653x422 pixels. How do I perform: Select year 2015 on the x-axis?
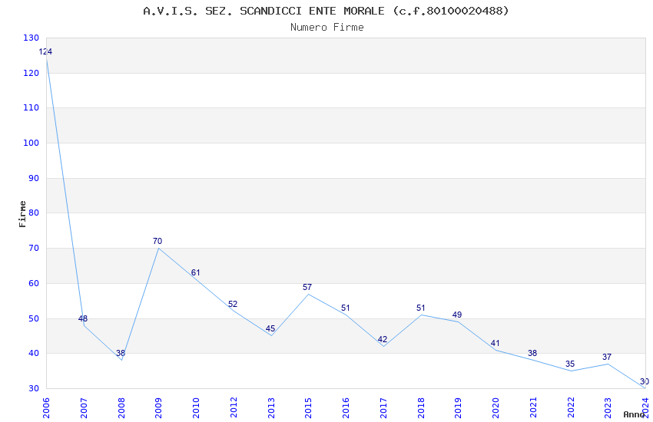[309, 407]
